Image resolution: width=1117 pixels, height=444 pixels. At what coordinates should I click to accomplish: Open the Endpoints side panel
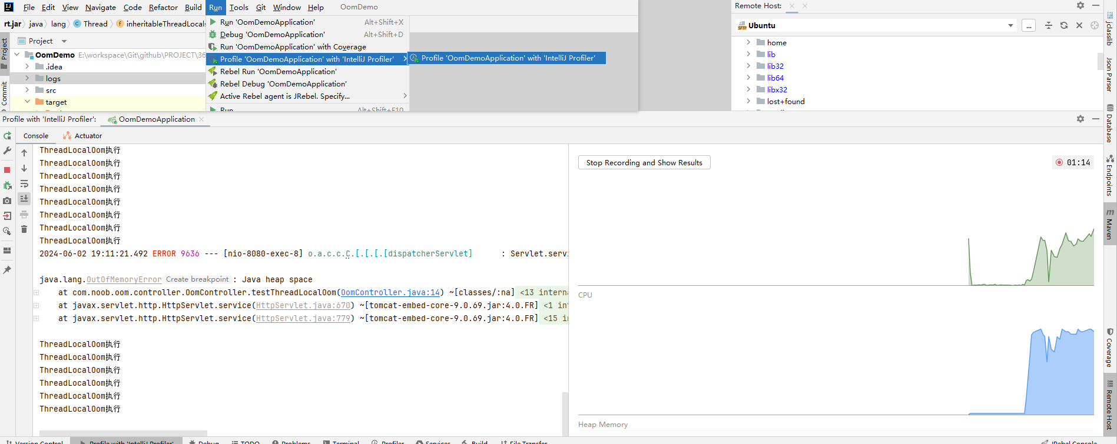(x=1110, y=175)
